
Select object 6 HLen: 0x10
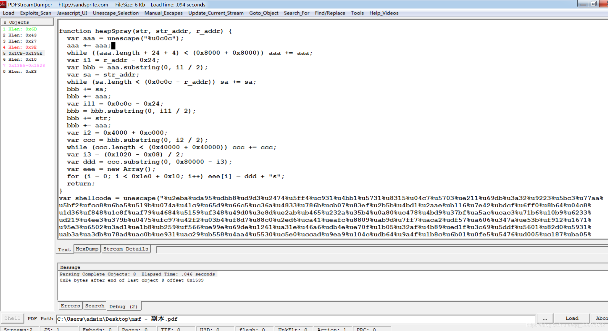(20, 59)
